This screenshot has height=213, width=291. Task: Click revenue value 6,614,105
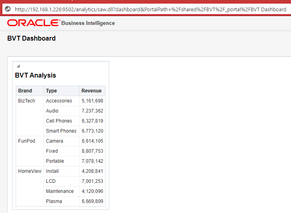(x=92, y=141)
